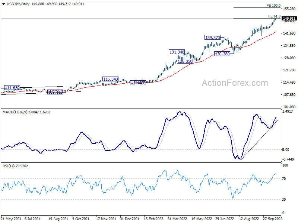
Task: Select the 116.340 price label
Action: pyautogui.click(x=110, y=79)
